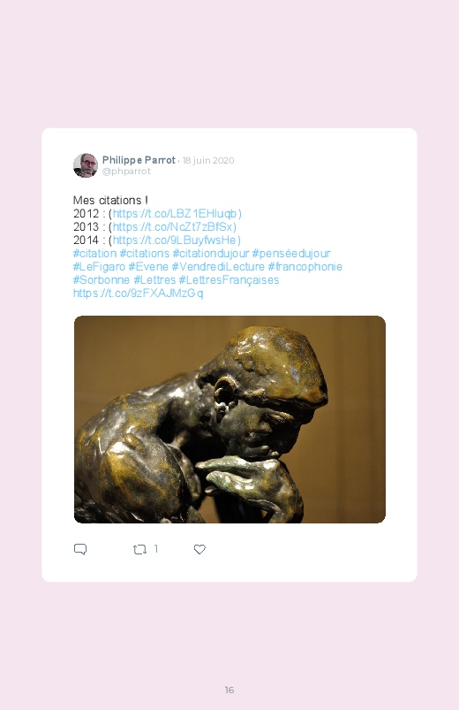
Task: Open the #LettresFrançaises hashtag
Action: pyautogui.click(x=229, y=279)
